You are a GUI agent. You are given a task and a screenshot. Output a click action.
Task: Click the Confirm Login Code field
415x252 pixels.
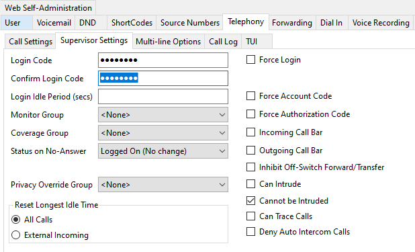pyautogui.click(x=163, y=78)
